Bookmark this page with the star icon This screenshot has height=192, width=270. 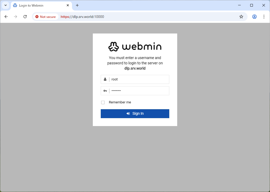[x=241, y=17]
